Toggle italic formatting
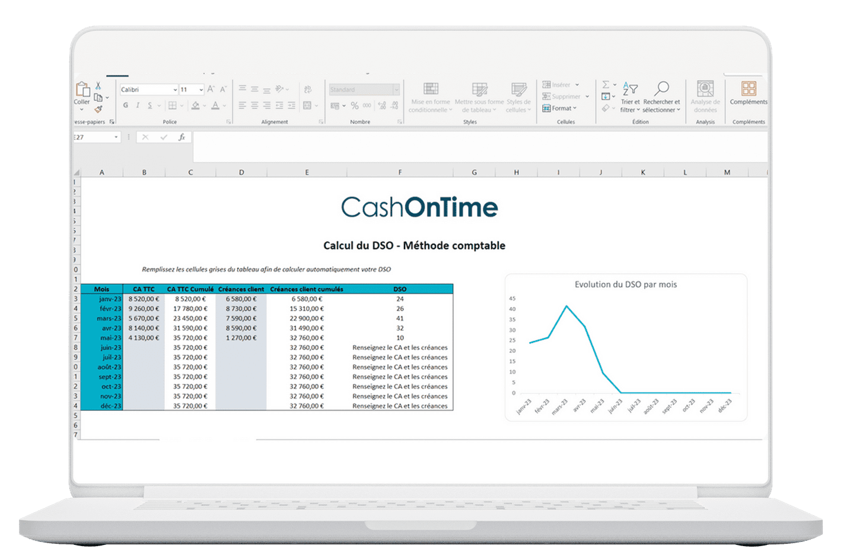The image size is (847, 555). (138, 106)
